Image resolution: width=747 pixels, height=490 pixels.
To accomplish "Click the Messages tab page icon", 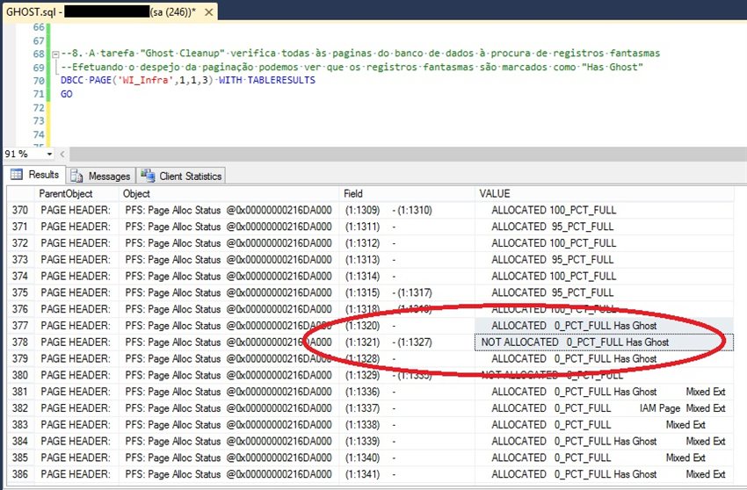I will (x=76, y=176).
